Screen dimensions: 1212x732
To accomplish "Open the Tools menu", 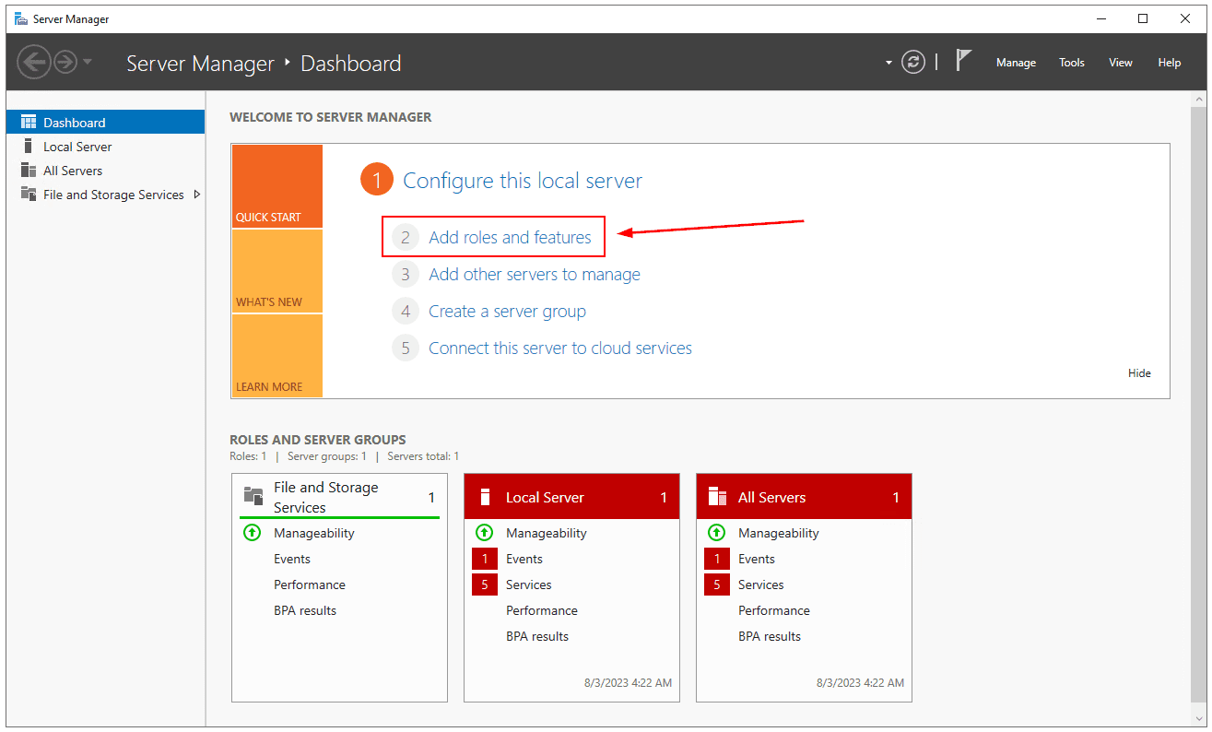I will 1071,62.
